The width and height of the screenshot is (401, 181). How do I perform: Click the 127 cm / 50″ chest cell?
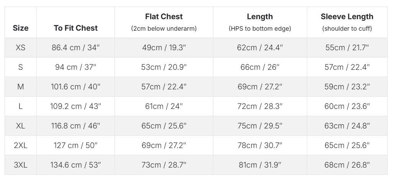[x=76, y=145]
